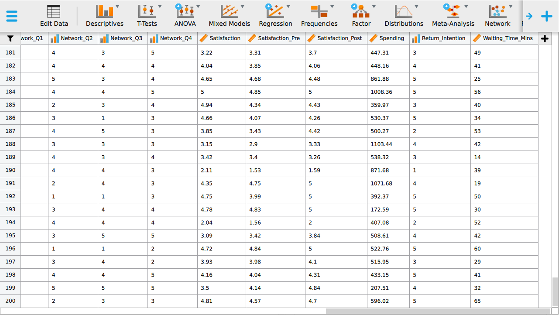Click the Network_Q4 ordinal type icon
Image resolution: width=559 pixels, height=315 pixels.
pos(154,38)
